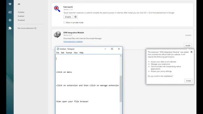Click Install button in IDM extension card

click(188, 46)
